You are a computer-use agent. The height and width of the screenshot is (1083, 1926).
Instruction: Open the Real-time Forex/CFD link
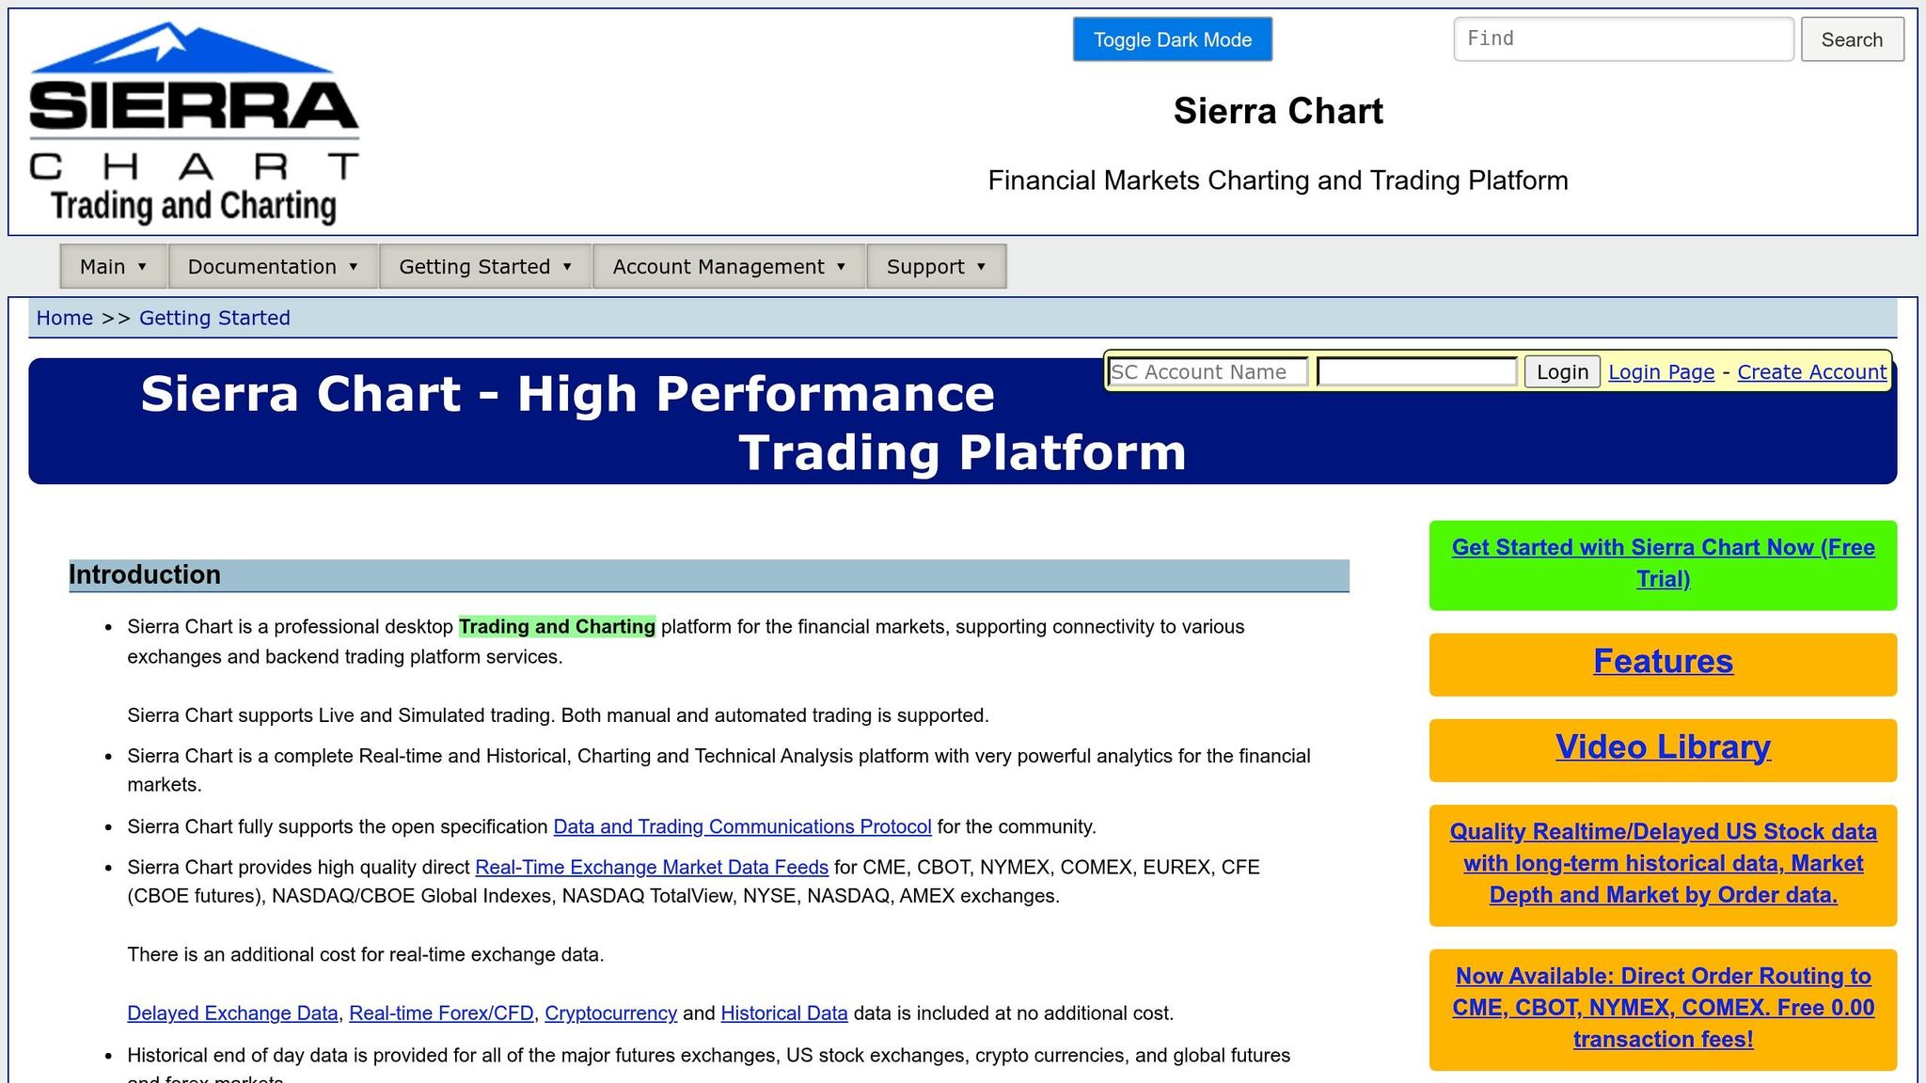pyautogui.click(x=441, y=1013)
